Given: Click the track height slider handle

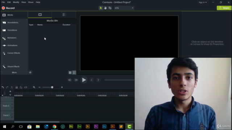Looking at the screenshot, I should tap(3, 95).
